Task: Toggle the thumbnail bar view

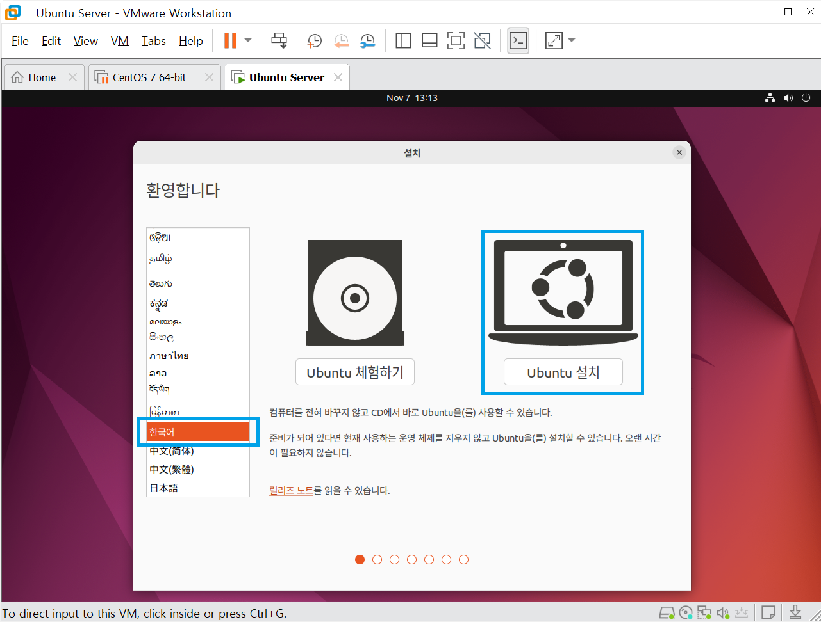Action: pos(429,41)
